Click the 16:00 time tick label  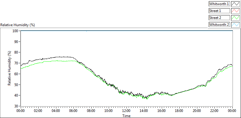pos(162,111)
